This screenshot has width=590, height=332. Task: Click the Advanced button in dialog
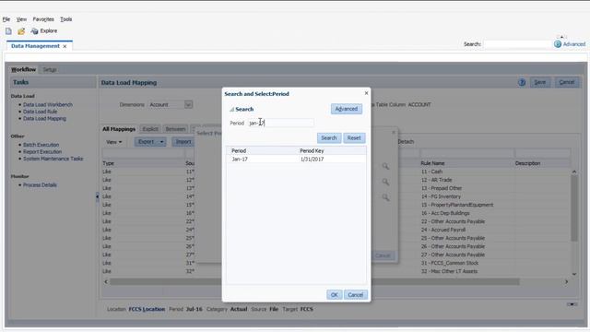tap(347, 109)
